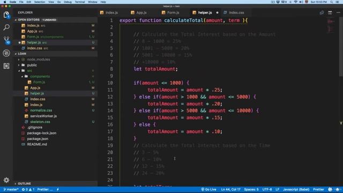Screen dimensions: 343x193
Task: Open the File menu
Action: click(21, 2)
